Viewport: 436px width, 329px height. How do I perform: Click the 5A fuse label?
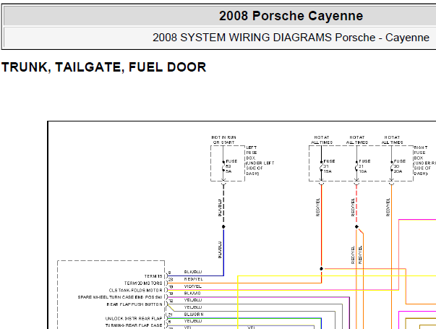point(228,171)
